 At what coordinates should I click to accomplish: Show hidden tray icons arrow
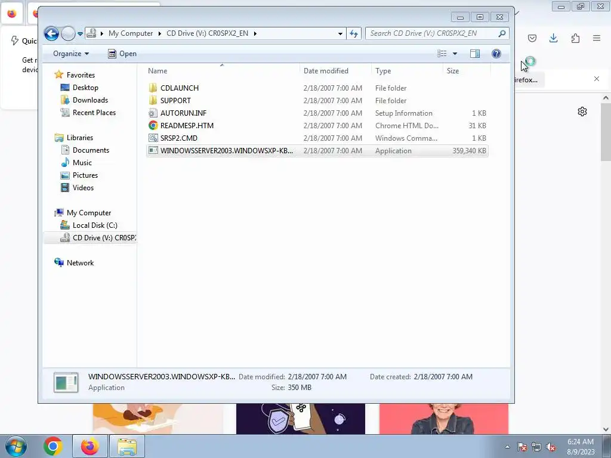click(x=507, y=447)
